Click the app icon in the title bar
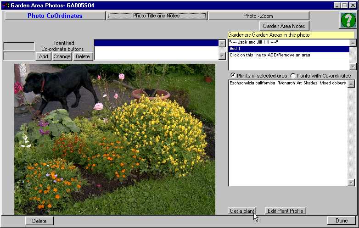 point(5,5)
